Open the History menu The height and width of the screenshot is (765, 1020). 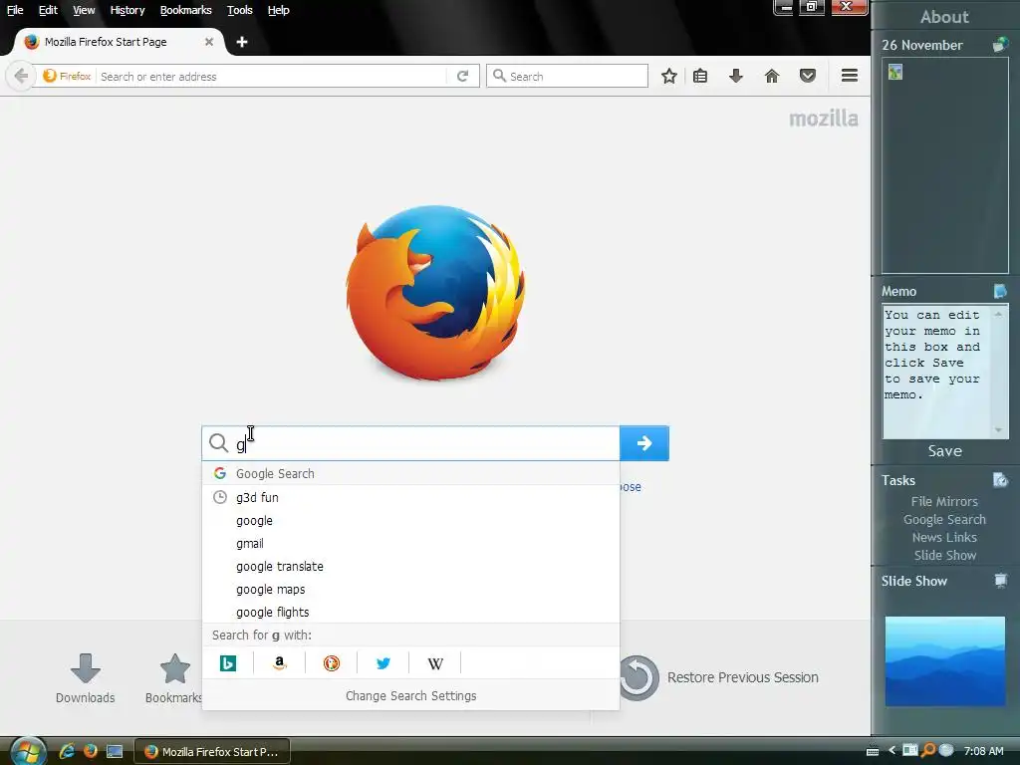(127, 10)
